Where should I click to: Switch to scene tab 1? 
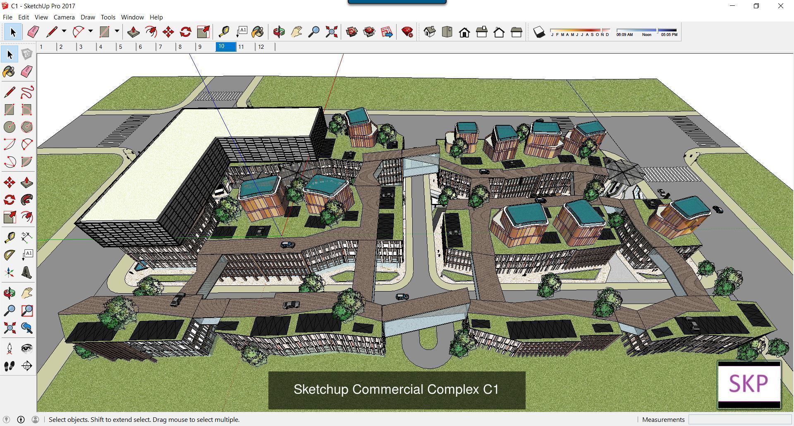[x=47, y=47]
